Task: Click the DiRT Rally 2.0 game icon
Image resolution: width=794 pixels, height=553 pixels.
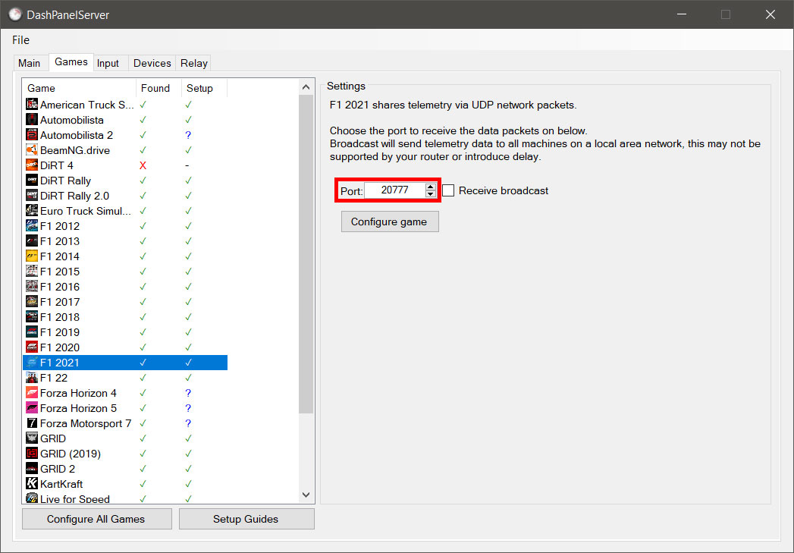Action: tap(32, 196)
